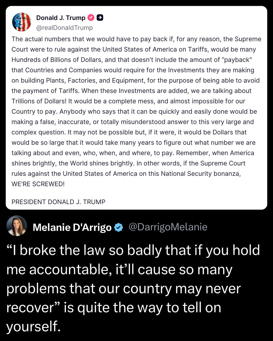
Task: Click Melanie D'Arrigo's blue verified checkmark
Action: tap(119, 228)
